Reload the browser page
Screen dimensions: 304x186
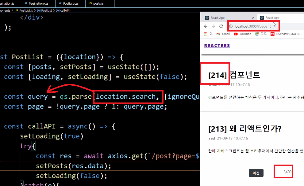221,26
